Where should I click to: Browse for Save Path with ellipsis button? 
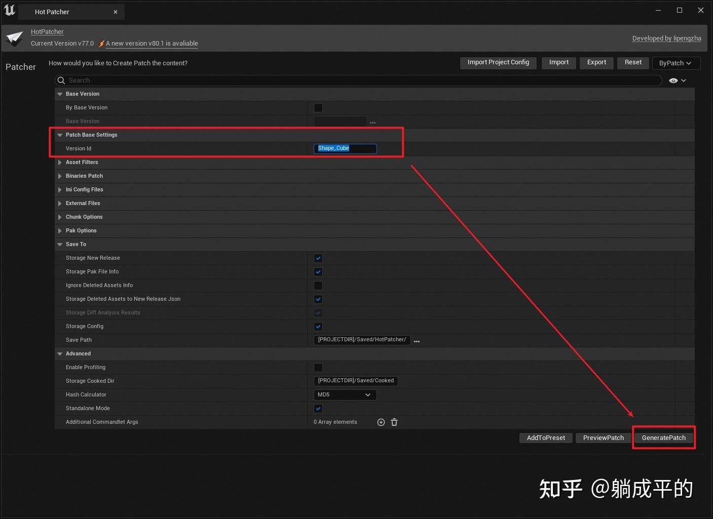pos(417,341)
